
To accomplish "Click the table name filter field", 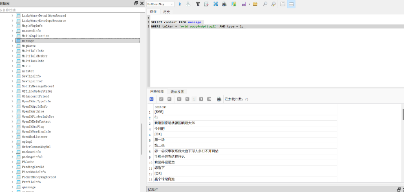I will coord(69,9).
